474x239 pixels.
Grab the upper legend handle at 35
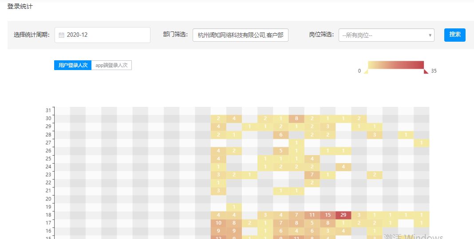click(426, 72)
